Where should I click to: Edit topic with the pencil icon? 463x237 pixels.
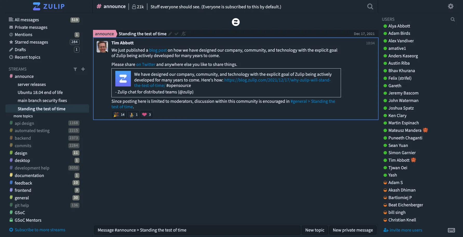click(170, 34)
